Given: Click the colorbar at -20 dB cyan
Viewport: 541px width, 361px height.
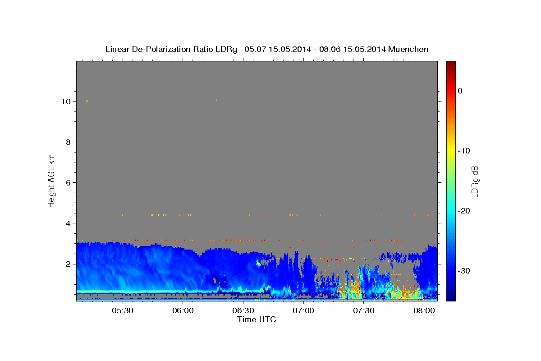Looking at the screenshot, I should [x=450, y=211].
